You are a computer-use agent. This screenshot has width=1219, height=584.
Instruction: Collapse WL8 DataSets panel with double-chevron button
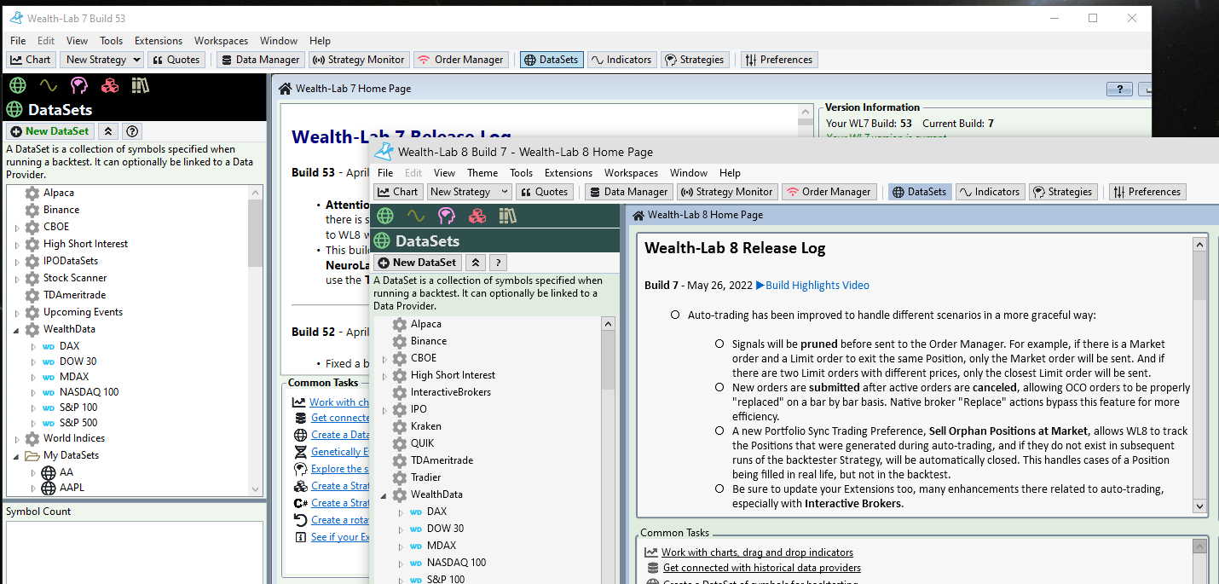(x=475, y=262)
